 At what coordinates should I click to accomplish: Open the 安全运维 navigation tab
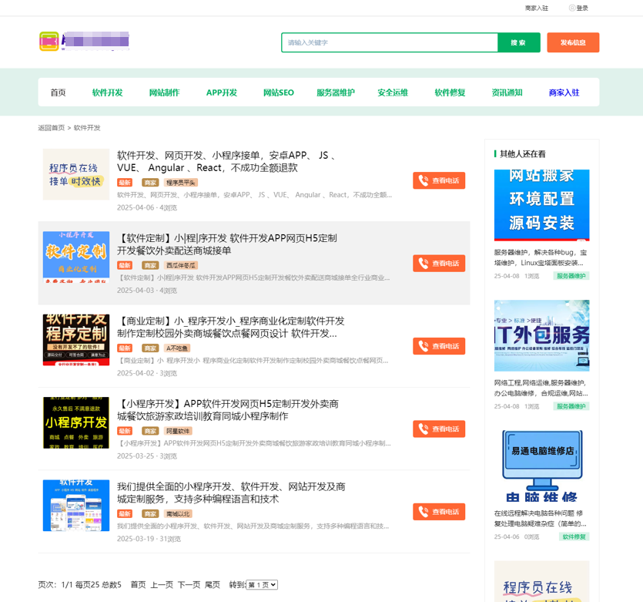click(x=393, y=92)
